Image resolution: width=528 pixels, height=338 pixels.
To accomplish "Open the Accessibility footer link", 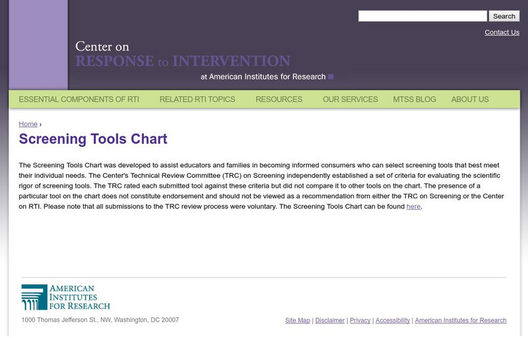I will click(x=393, y=320).
